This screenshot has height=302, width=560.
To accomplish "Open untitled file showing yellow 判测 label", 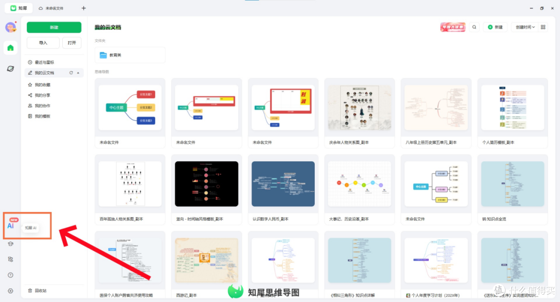I will [x=283, y=113].
